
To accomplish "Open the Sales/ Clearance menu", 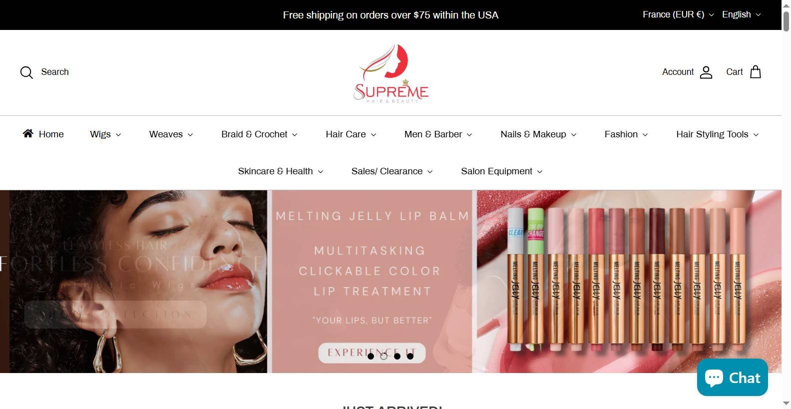I will 392,171.
